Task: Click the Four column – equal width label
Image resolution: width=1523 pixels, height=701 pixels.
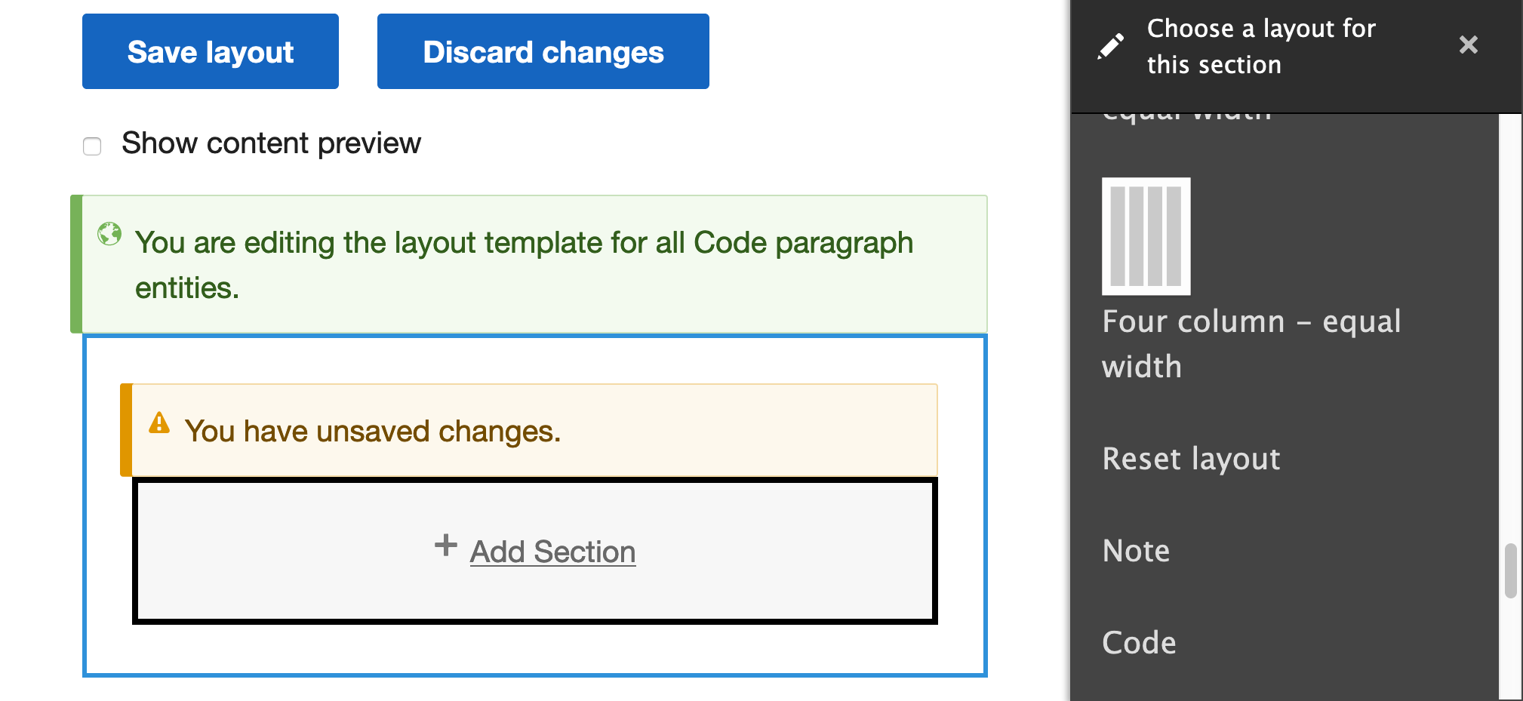Action: coord(1251,343)
